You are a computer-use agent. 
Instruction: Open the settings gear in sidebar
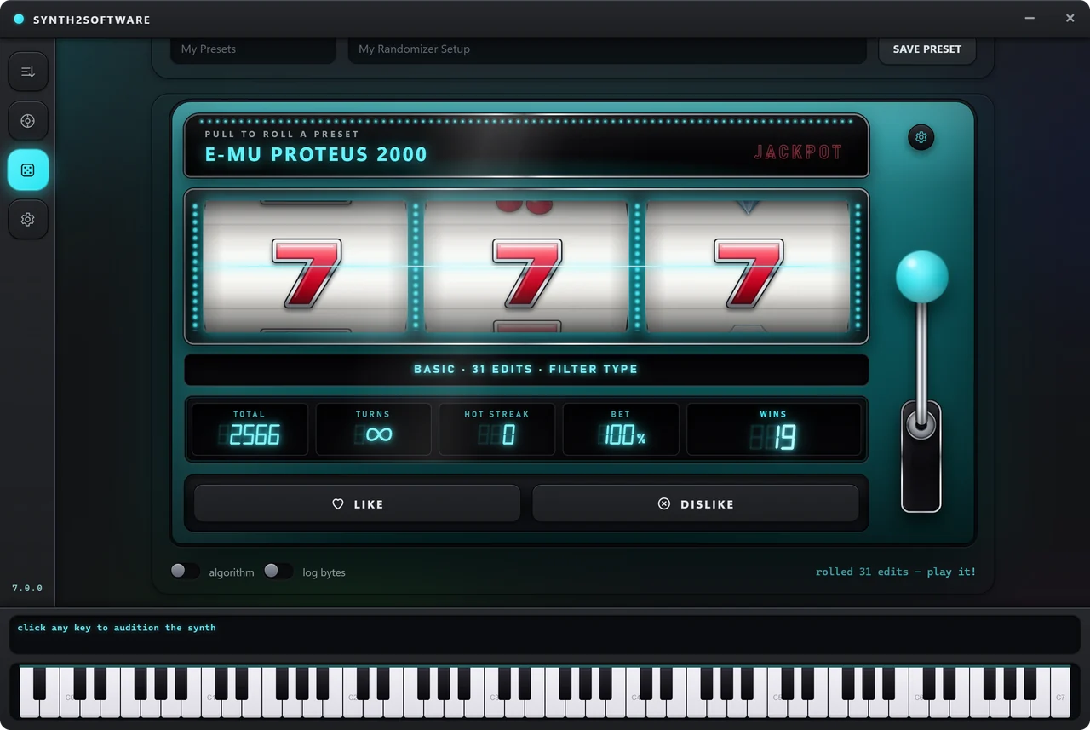pos(28,220)
